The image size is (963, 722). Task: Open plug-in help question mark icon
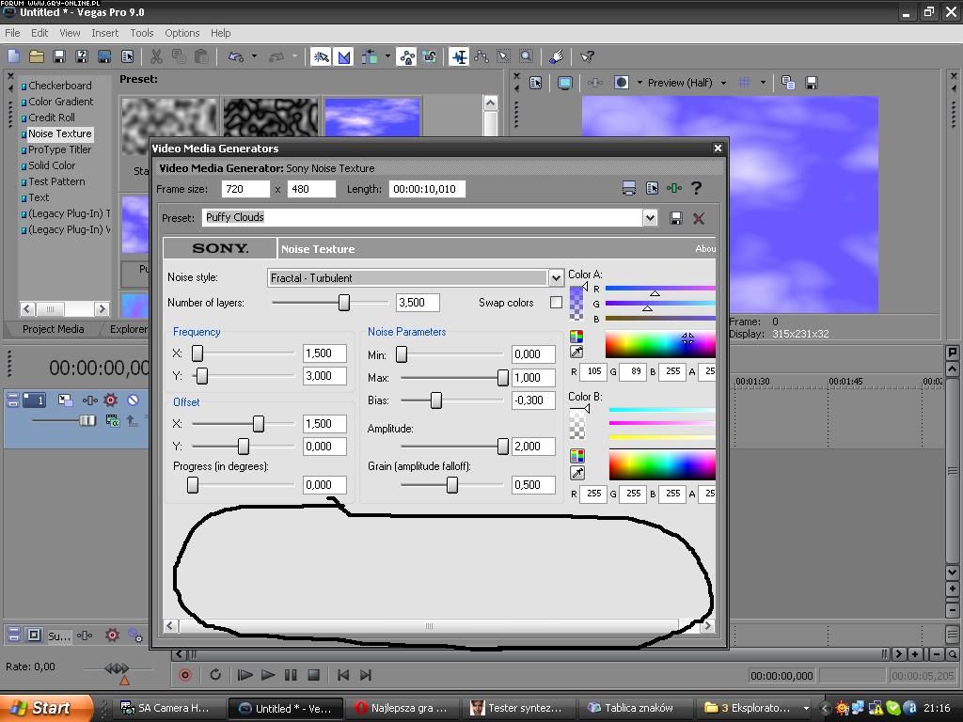point(696,188)
